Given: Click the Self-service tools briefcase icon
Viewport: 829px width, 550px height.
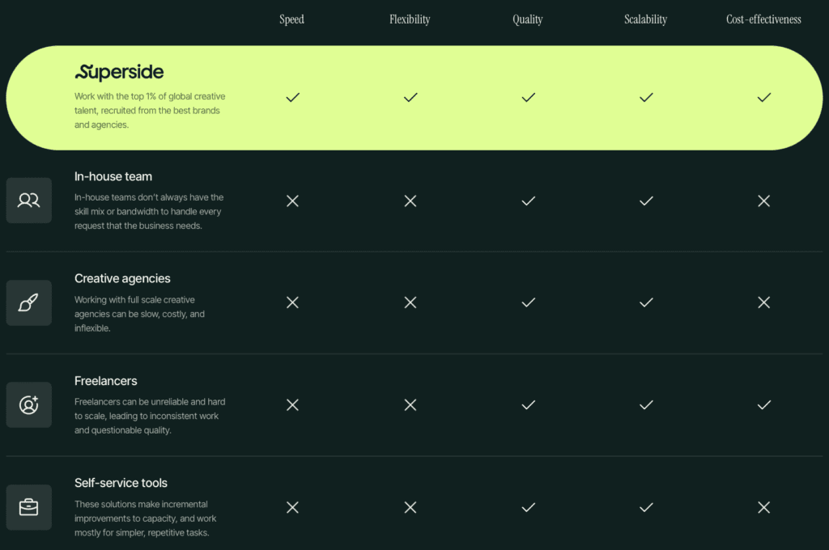Looking at the screenshot, I should pos(29,507).
